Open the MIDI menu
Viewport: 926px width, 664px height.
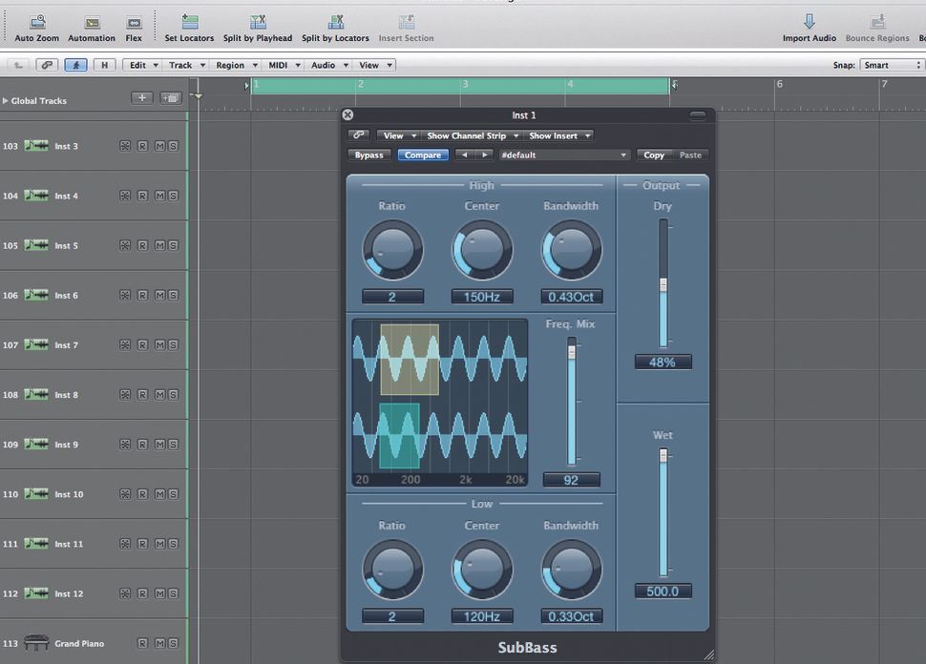click(x=280, y=65)
